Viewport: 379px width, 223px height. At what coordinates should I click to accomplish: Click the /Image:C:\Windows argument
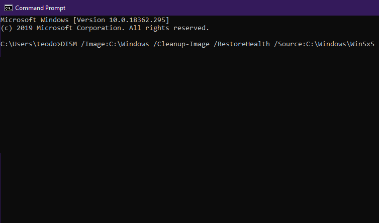point(115,44)
